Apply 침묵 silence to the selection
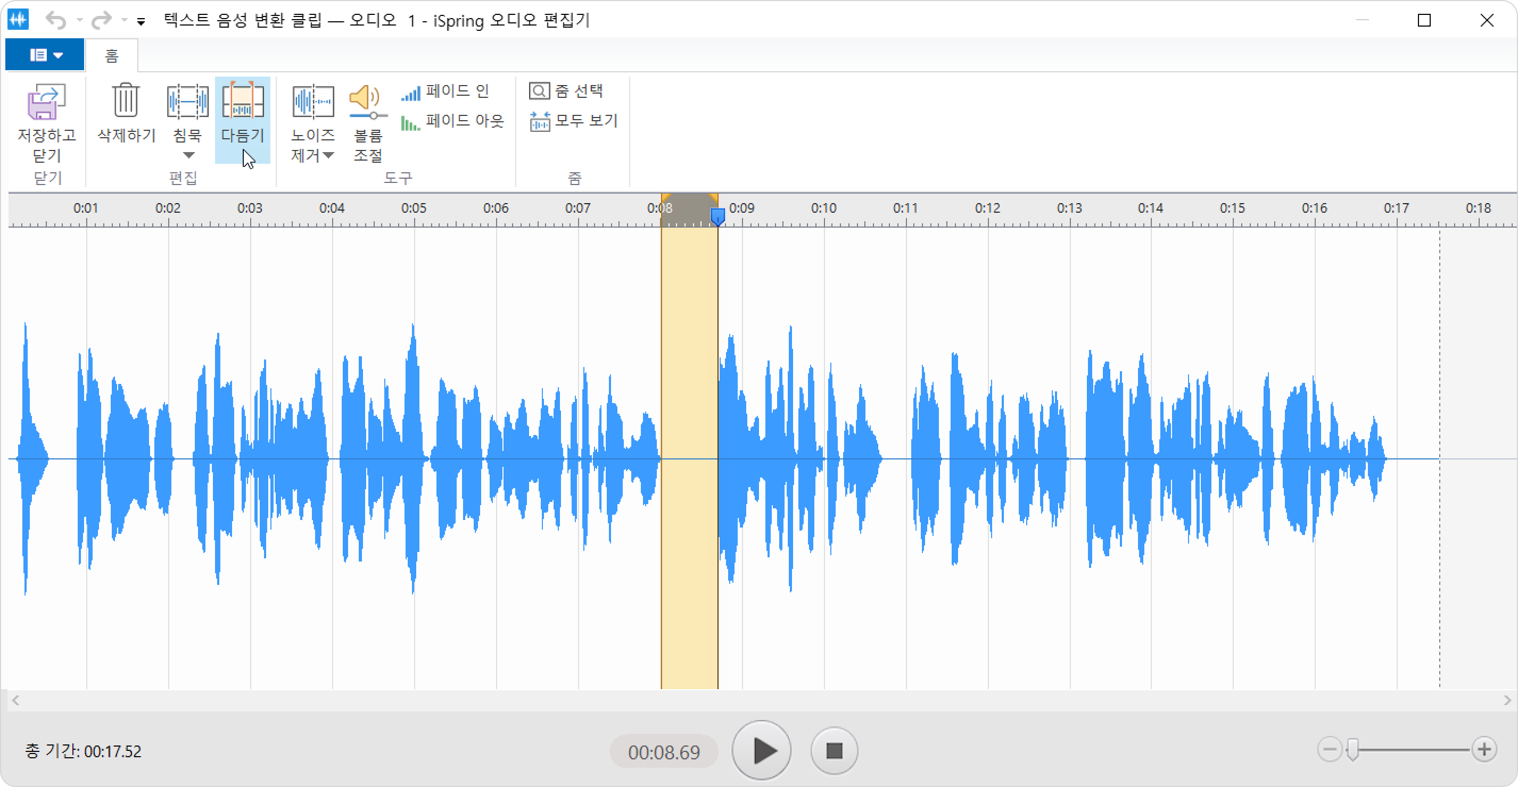1518x787 pixels. point(187,112)
